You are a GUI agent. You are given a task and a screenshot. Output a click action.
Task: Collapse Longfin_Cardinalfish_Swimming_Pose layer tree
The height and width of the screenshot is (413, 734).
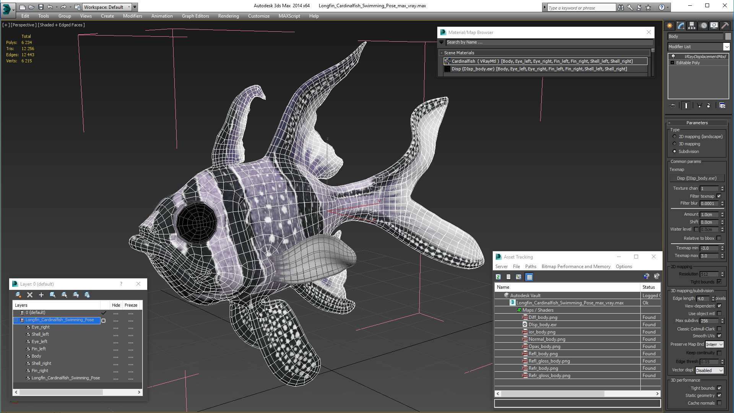tap(16, 320)
